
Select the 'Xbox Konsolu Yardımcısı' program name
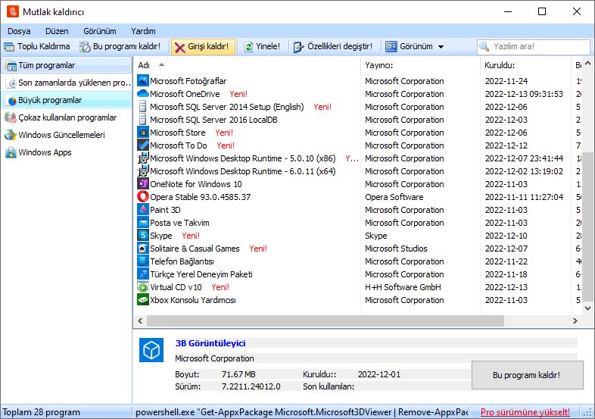point(193,300)
